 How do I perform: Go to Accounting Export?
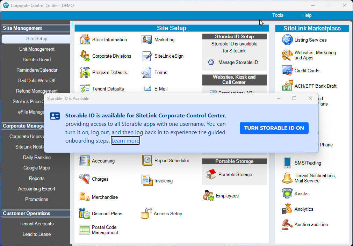coord(37,189)
